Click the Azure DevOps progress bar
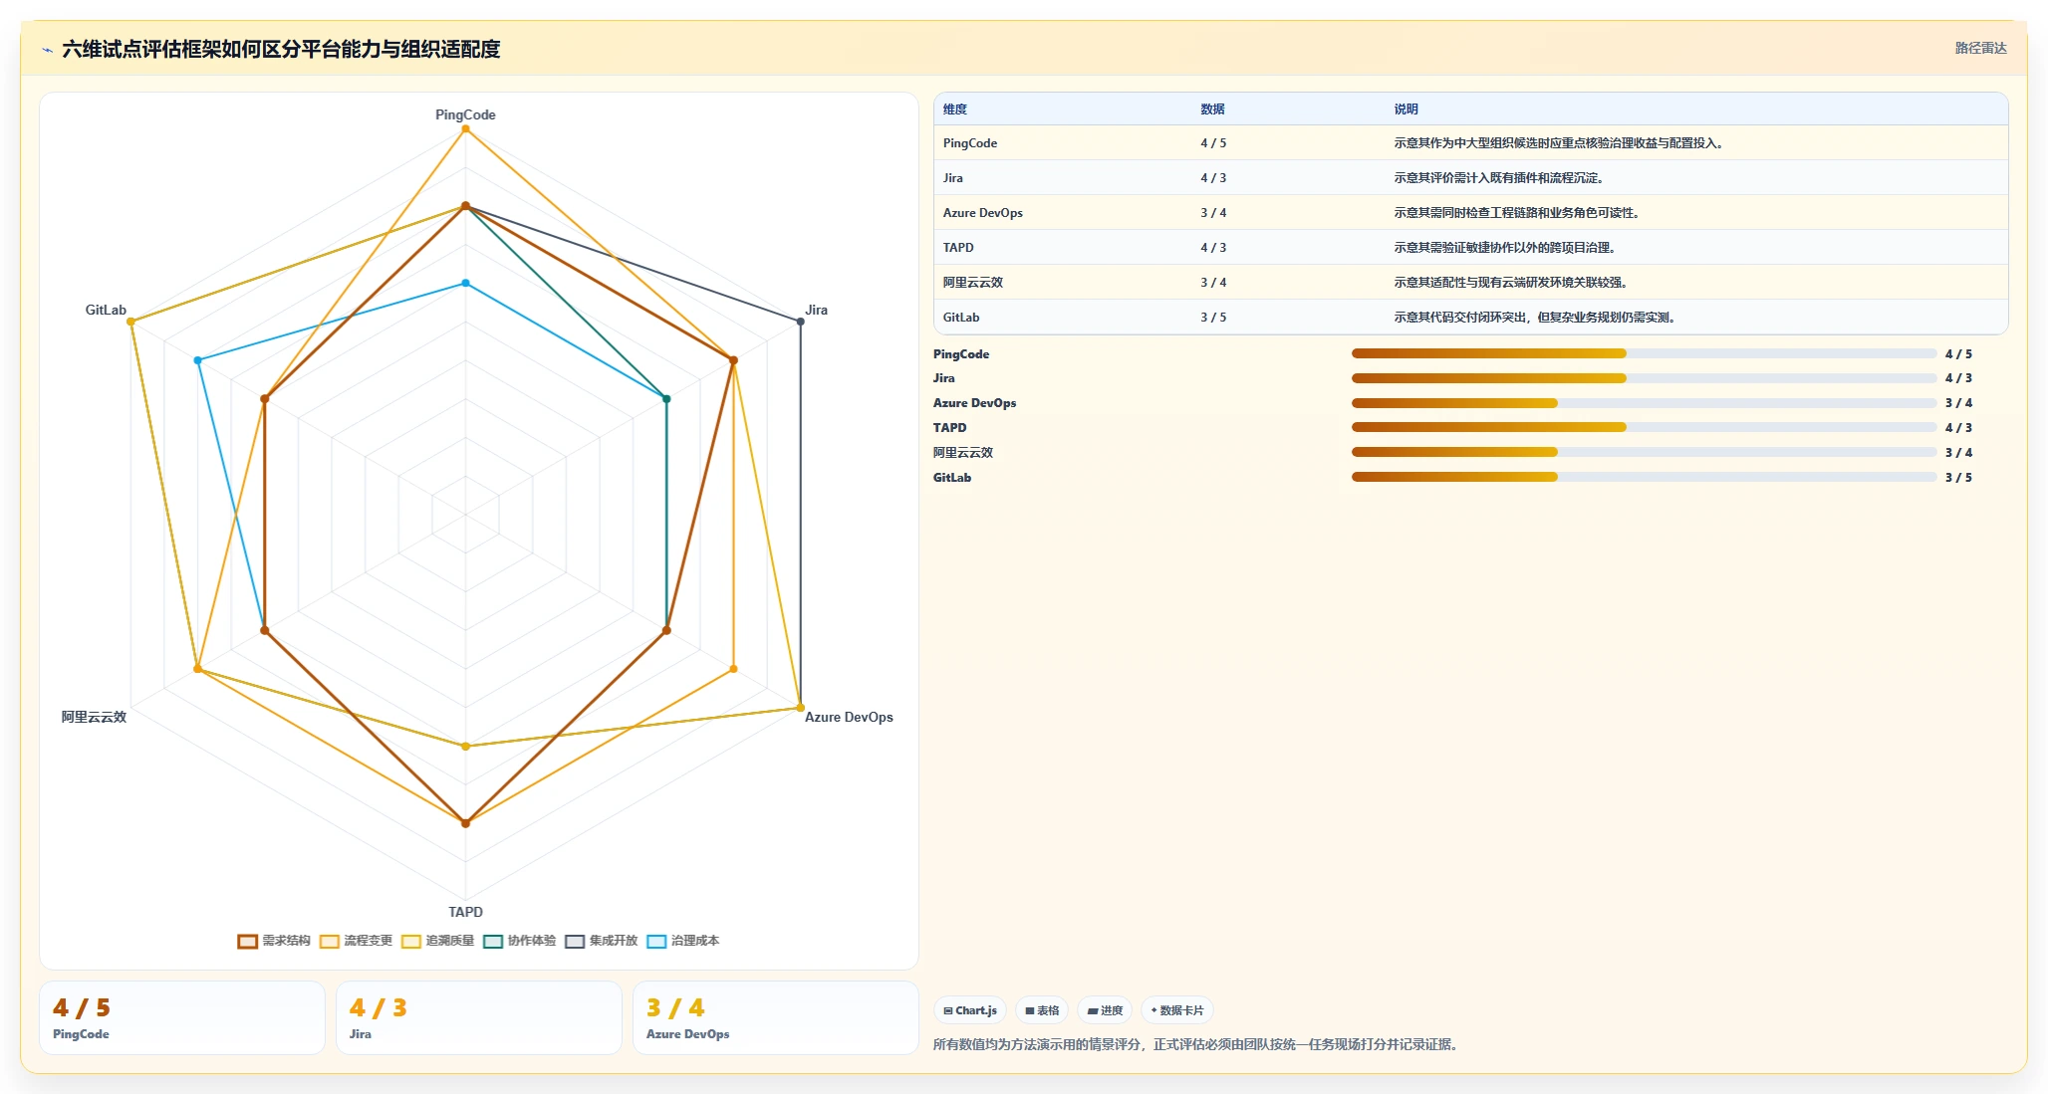 click(x=1645, y=403)
